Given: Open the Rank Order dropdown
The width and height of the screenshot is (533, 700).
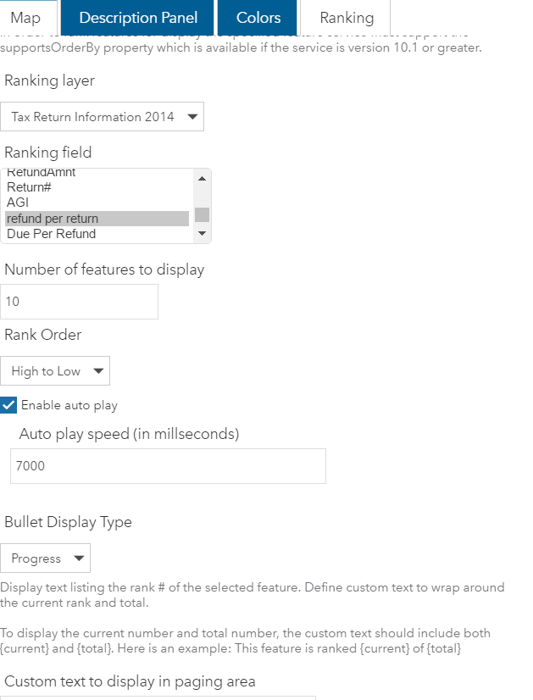Looking at the screenshot, I should click(x=55, y=371).
